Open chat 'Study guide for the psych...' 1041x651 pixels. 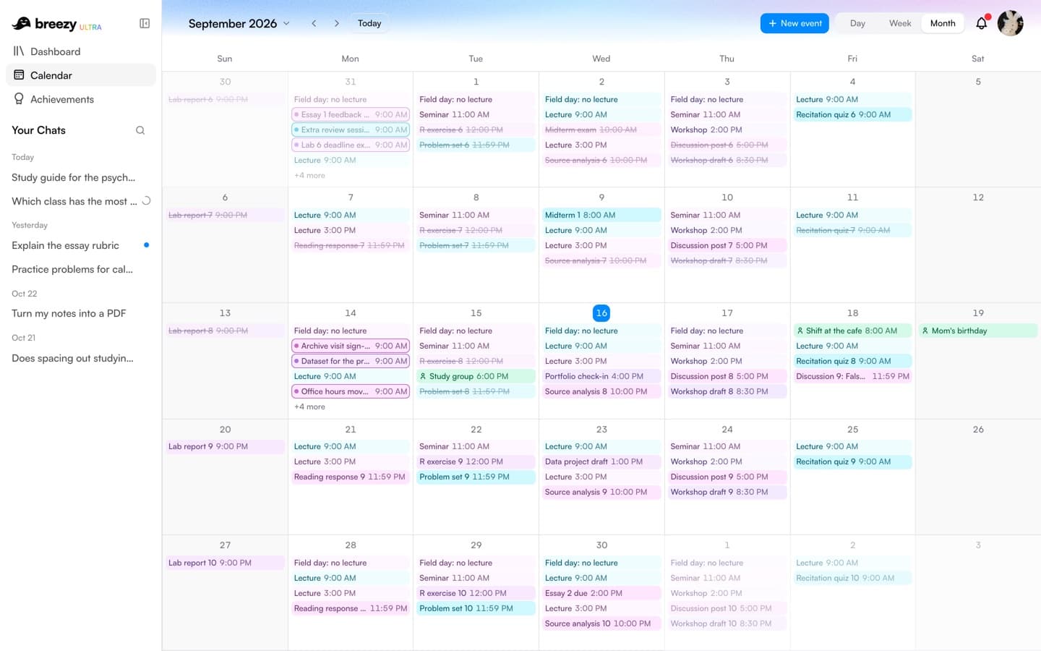pos(81,177)
